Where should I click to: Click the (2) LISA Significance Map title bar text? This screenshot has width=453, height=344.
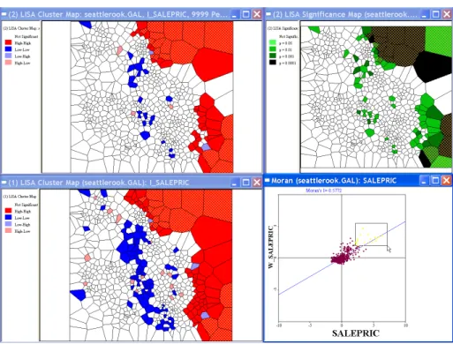click(345, 14)
